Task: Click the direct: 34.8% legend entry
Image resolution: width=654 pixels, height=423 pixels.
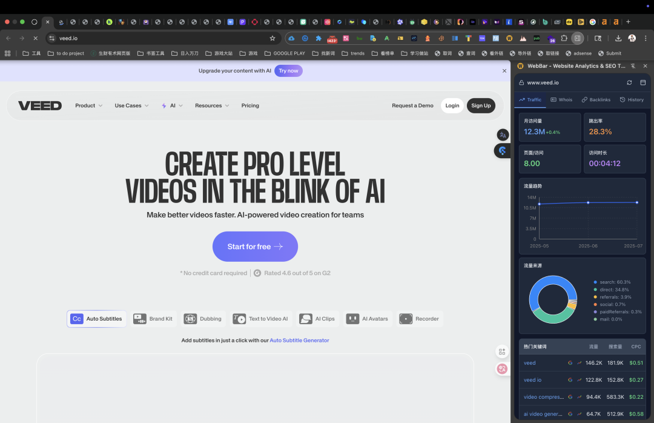Action: [611, 290]
